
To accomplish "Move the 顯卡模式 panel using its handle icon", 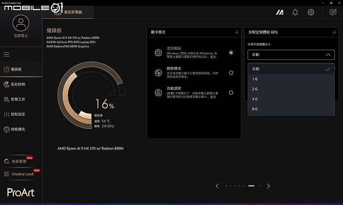I will point(237,32).
